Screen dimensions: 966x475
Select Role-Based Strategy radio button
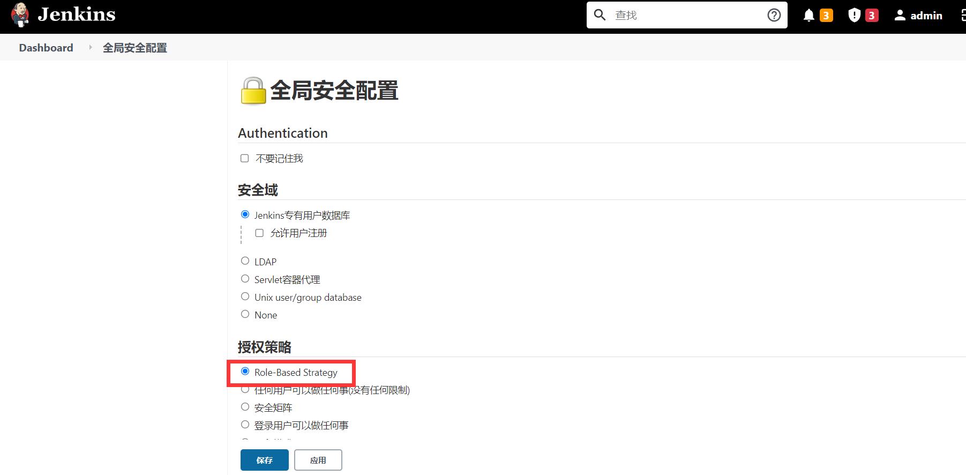pyautogui.click(x=245, y=372)
